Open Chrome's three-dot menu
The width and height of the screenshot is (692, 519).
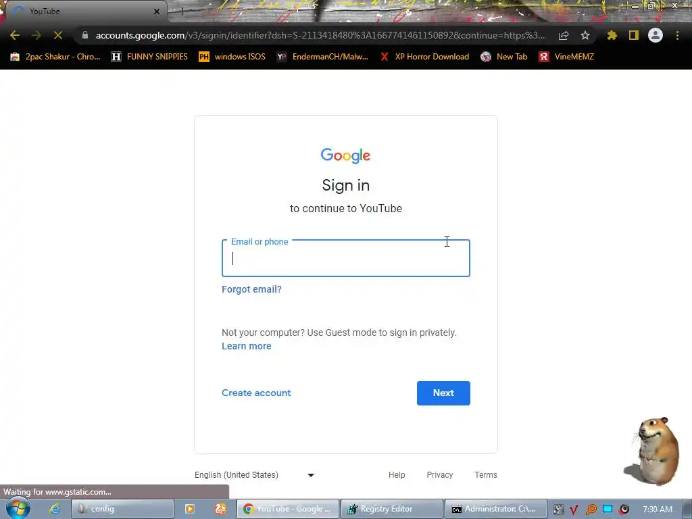coord(677,35)
